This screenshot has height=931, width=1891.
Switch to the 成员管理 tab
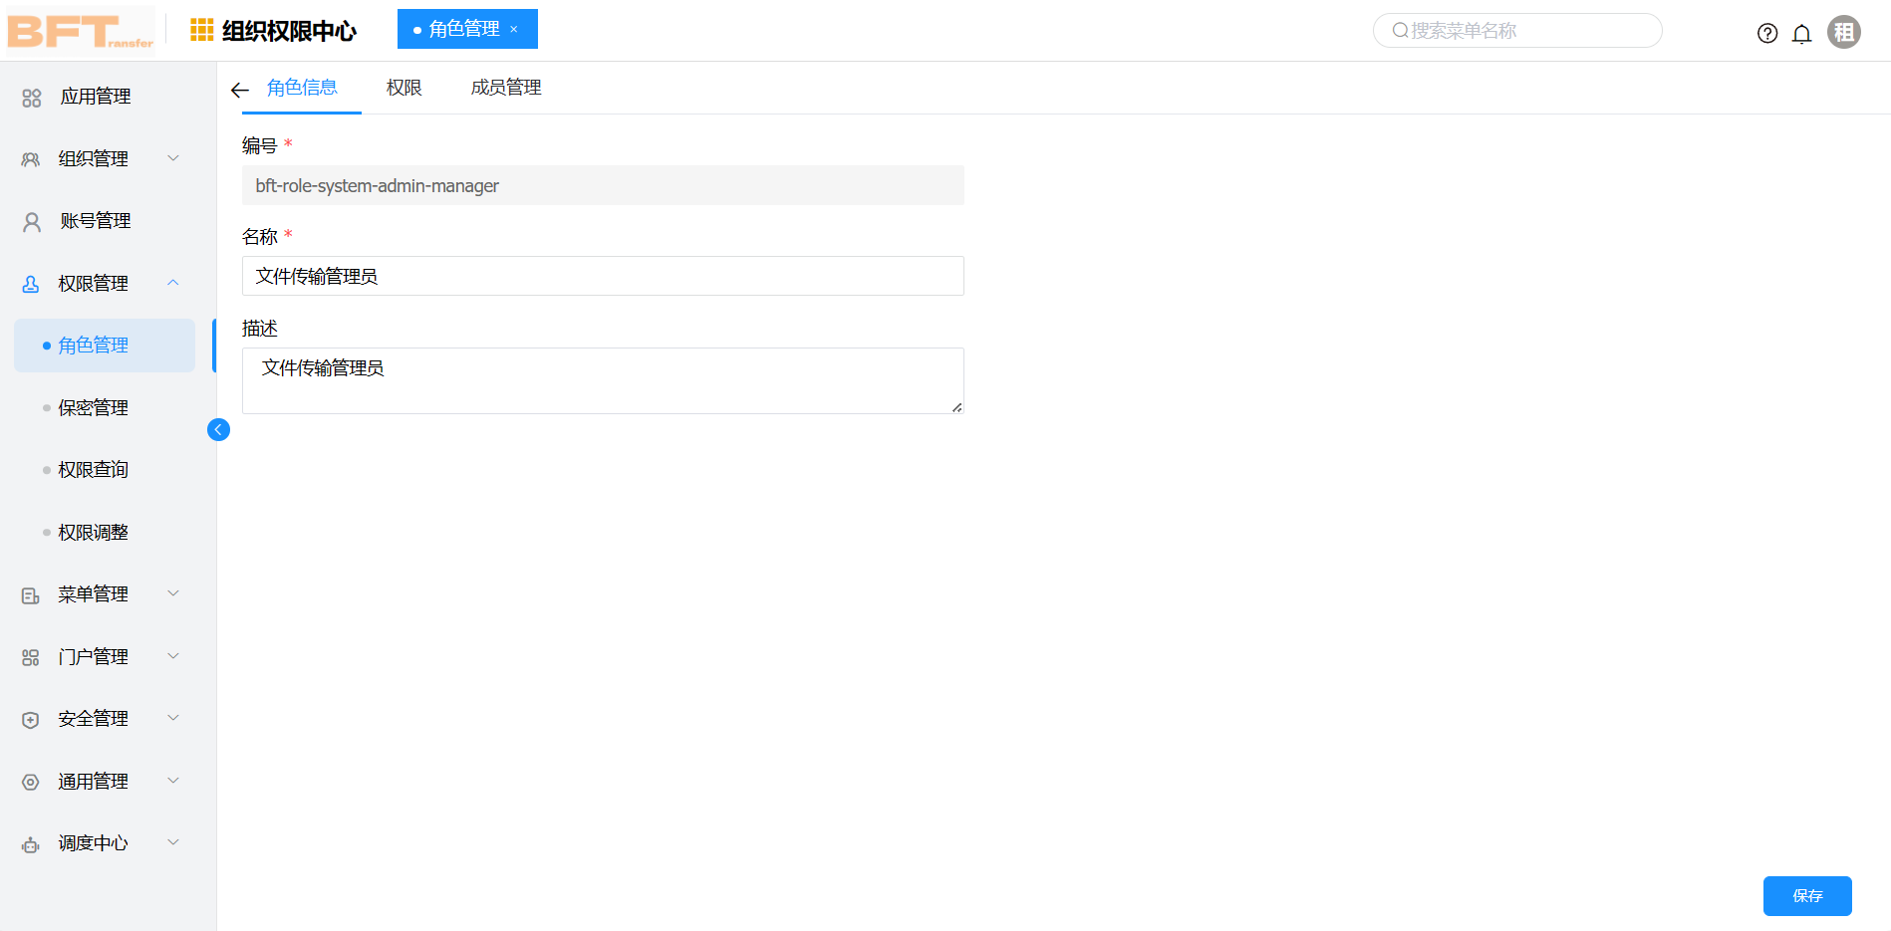coord(506,88)
